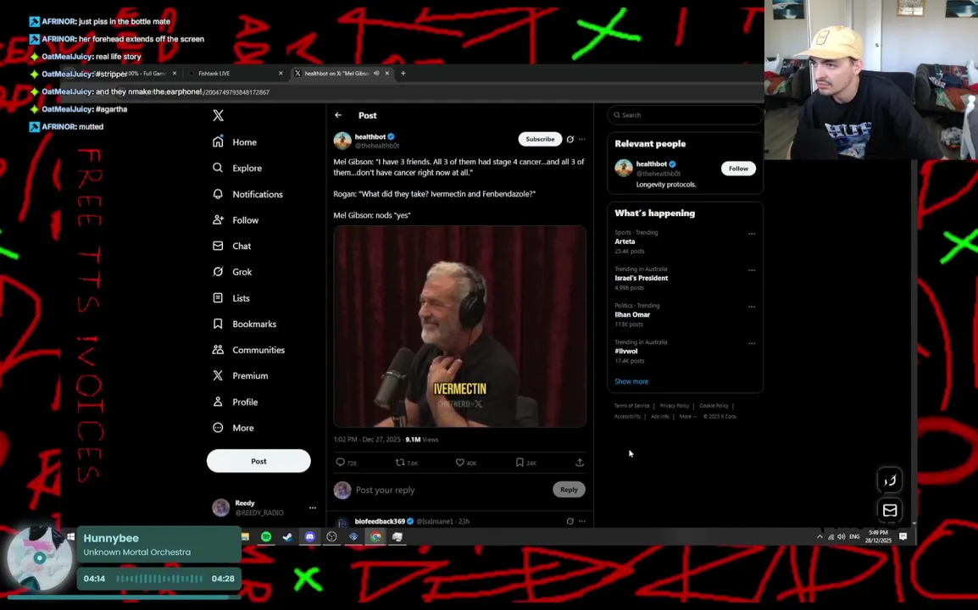Click the Bookmarks icon in the sidebar
Viewport: 978px width, 610px height.
(218, 324)
